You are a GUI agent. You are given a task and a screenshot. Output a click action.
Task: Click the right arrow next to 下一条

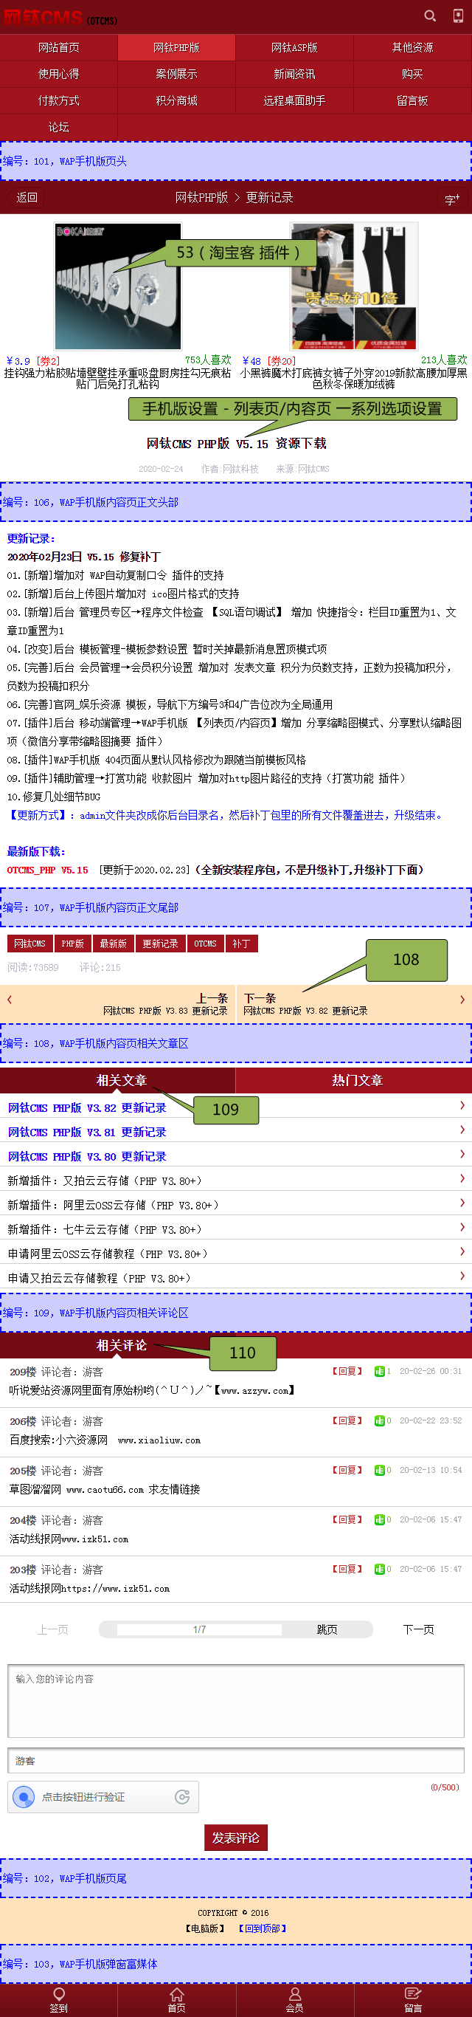(x=462, y=1000)
